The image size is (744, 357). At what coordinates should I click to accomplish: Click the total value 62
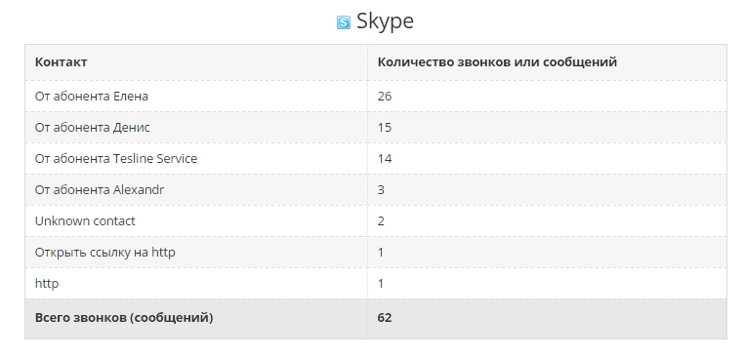tap(385, 318)
